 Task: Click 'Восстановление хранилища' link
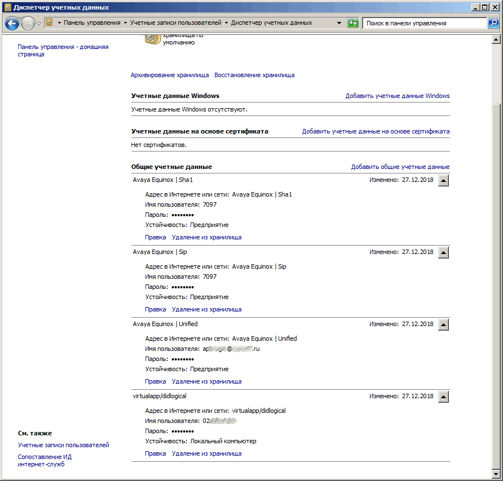tap(254, 75)
